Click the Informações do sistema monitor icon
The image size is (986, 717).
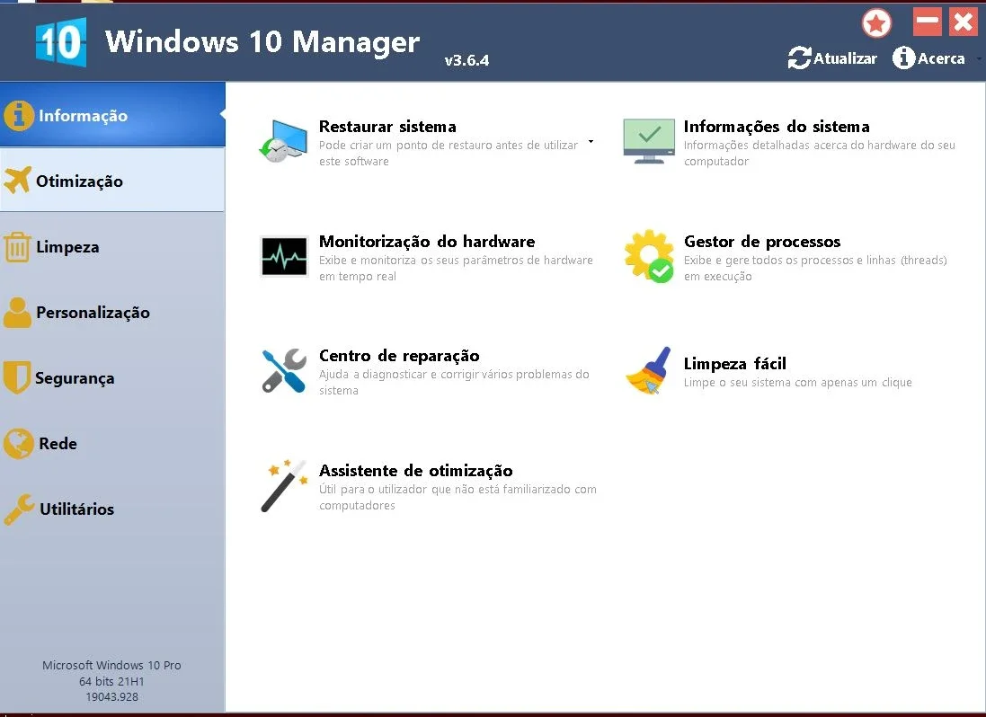649,141
